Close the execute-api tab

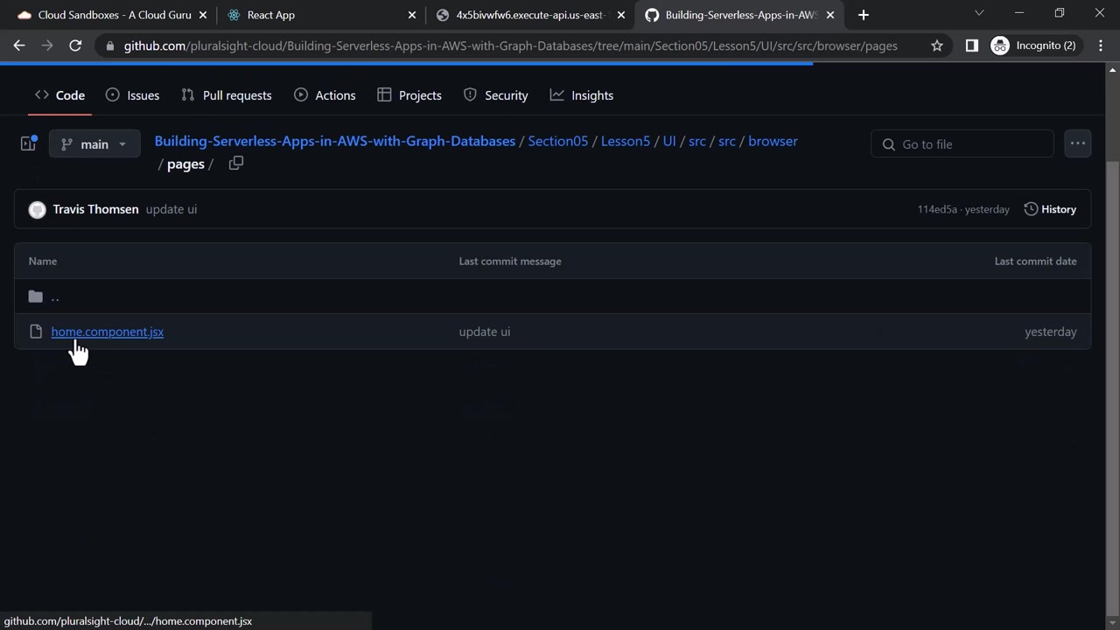[622, 15]
